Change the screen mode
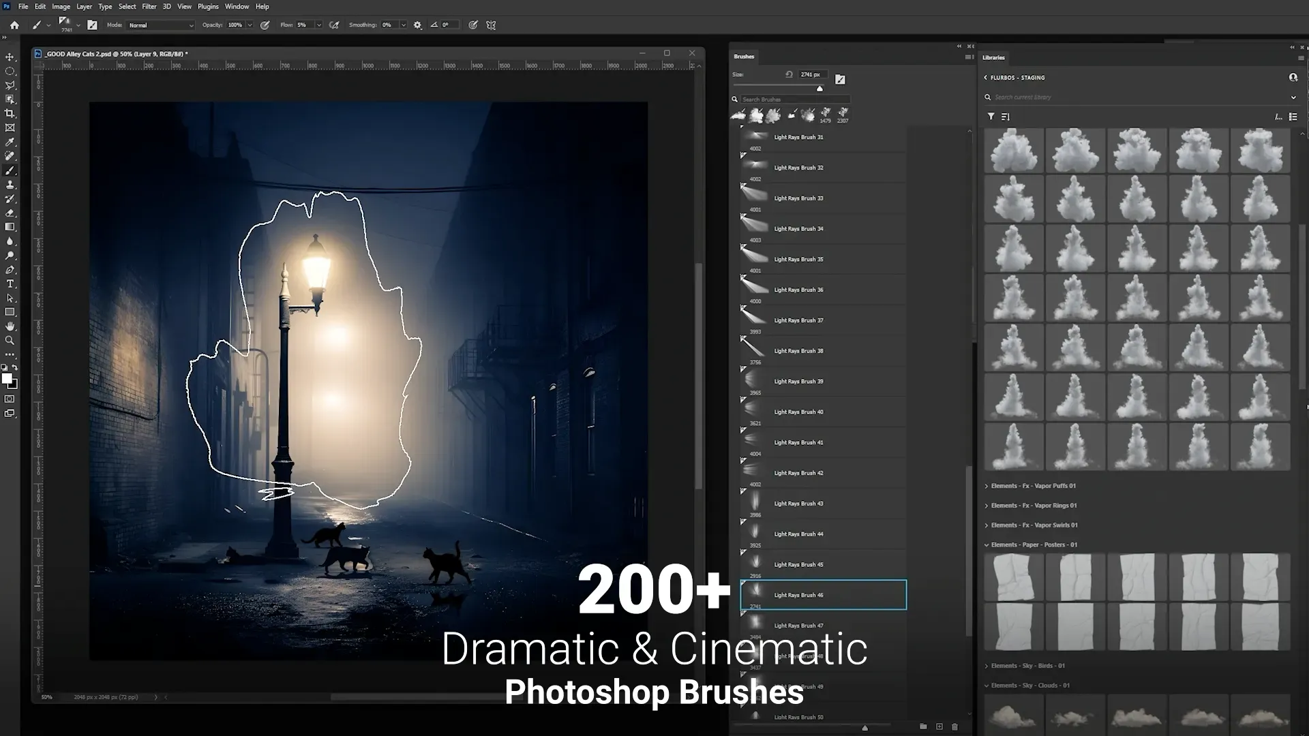1309x736 pixels. (10, 413)
